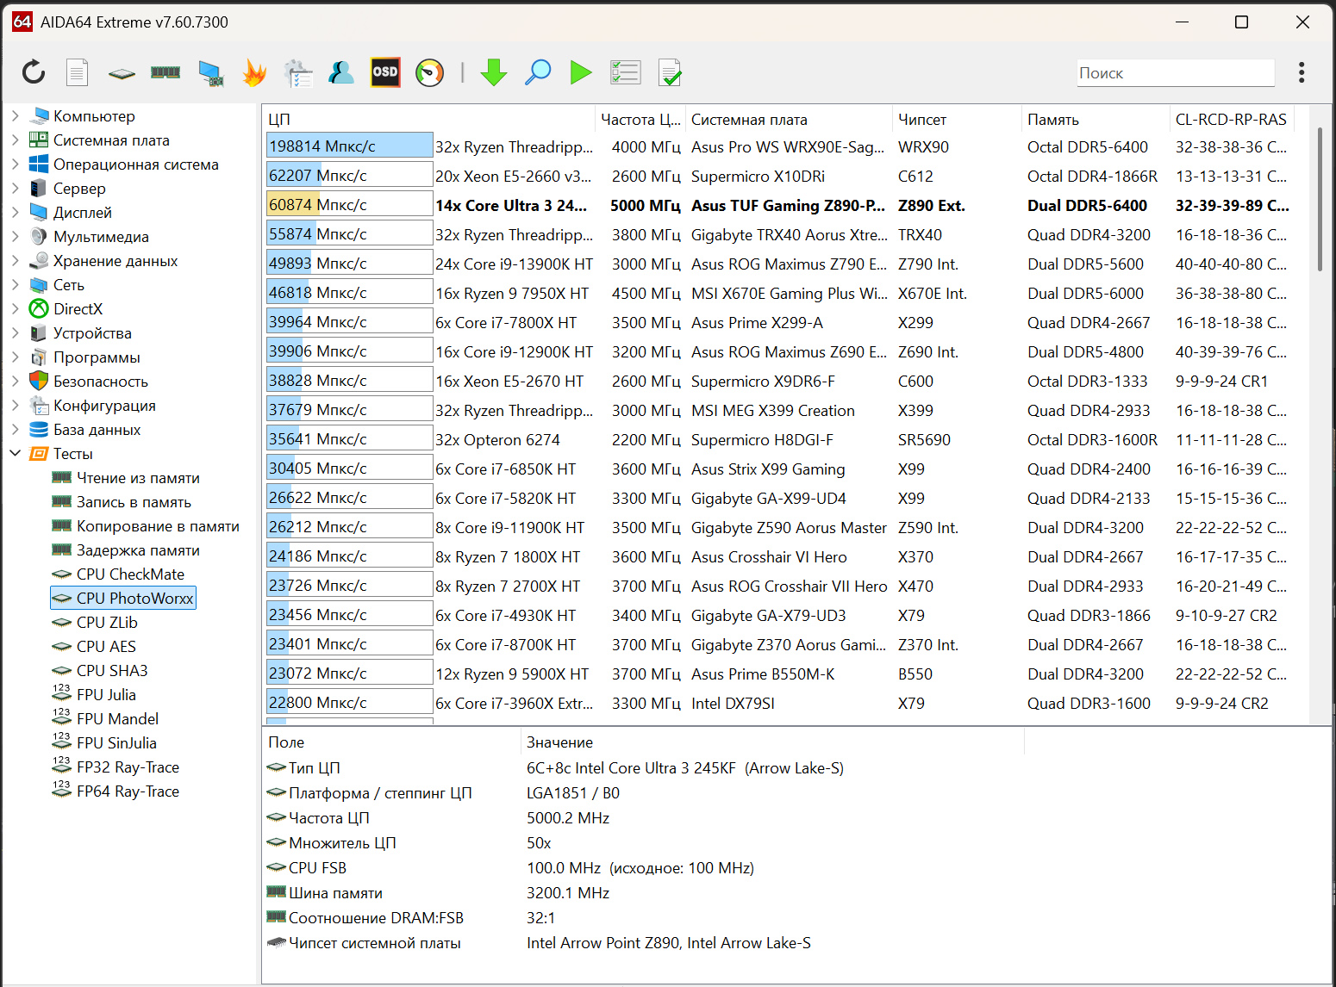
Task: Sort by the CL-RCD-RP-RAS column header
Action: 1232,119
